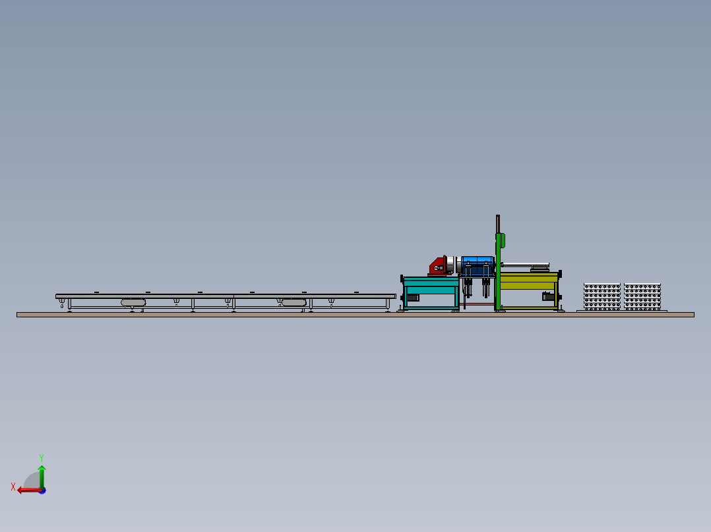Click the "Y" label of the triad
This screenshot has height=532, width=711.
42,458
